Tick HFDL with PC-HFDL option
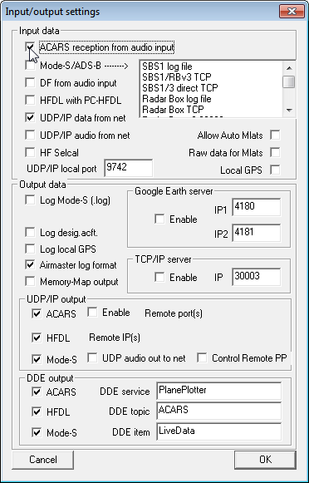 [x=30, y=100]
